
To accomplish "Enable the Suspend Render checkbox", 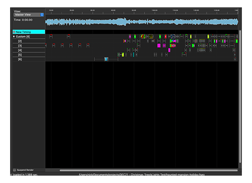I will [x=15, y=170].
